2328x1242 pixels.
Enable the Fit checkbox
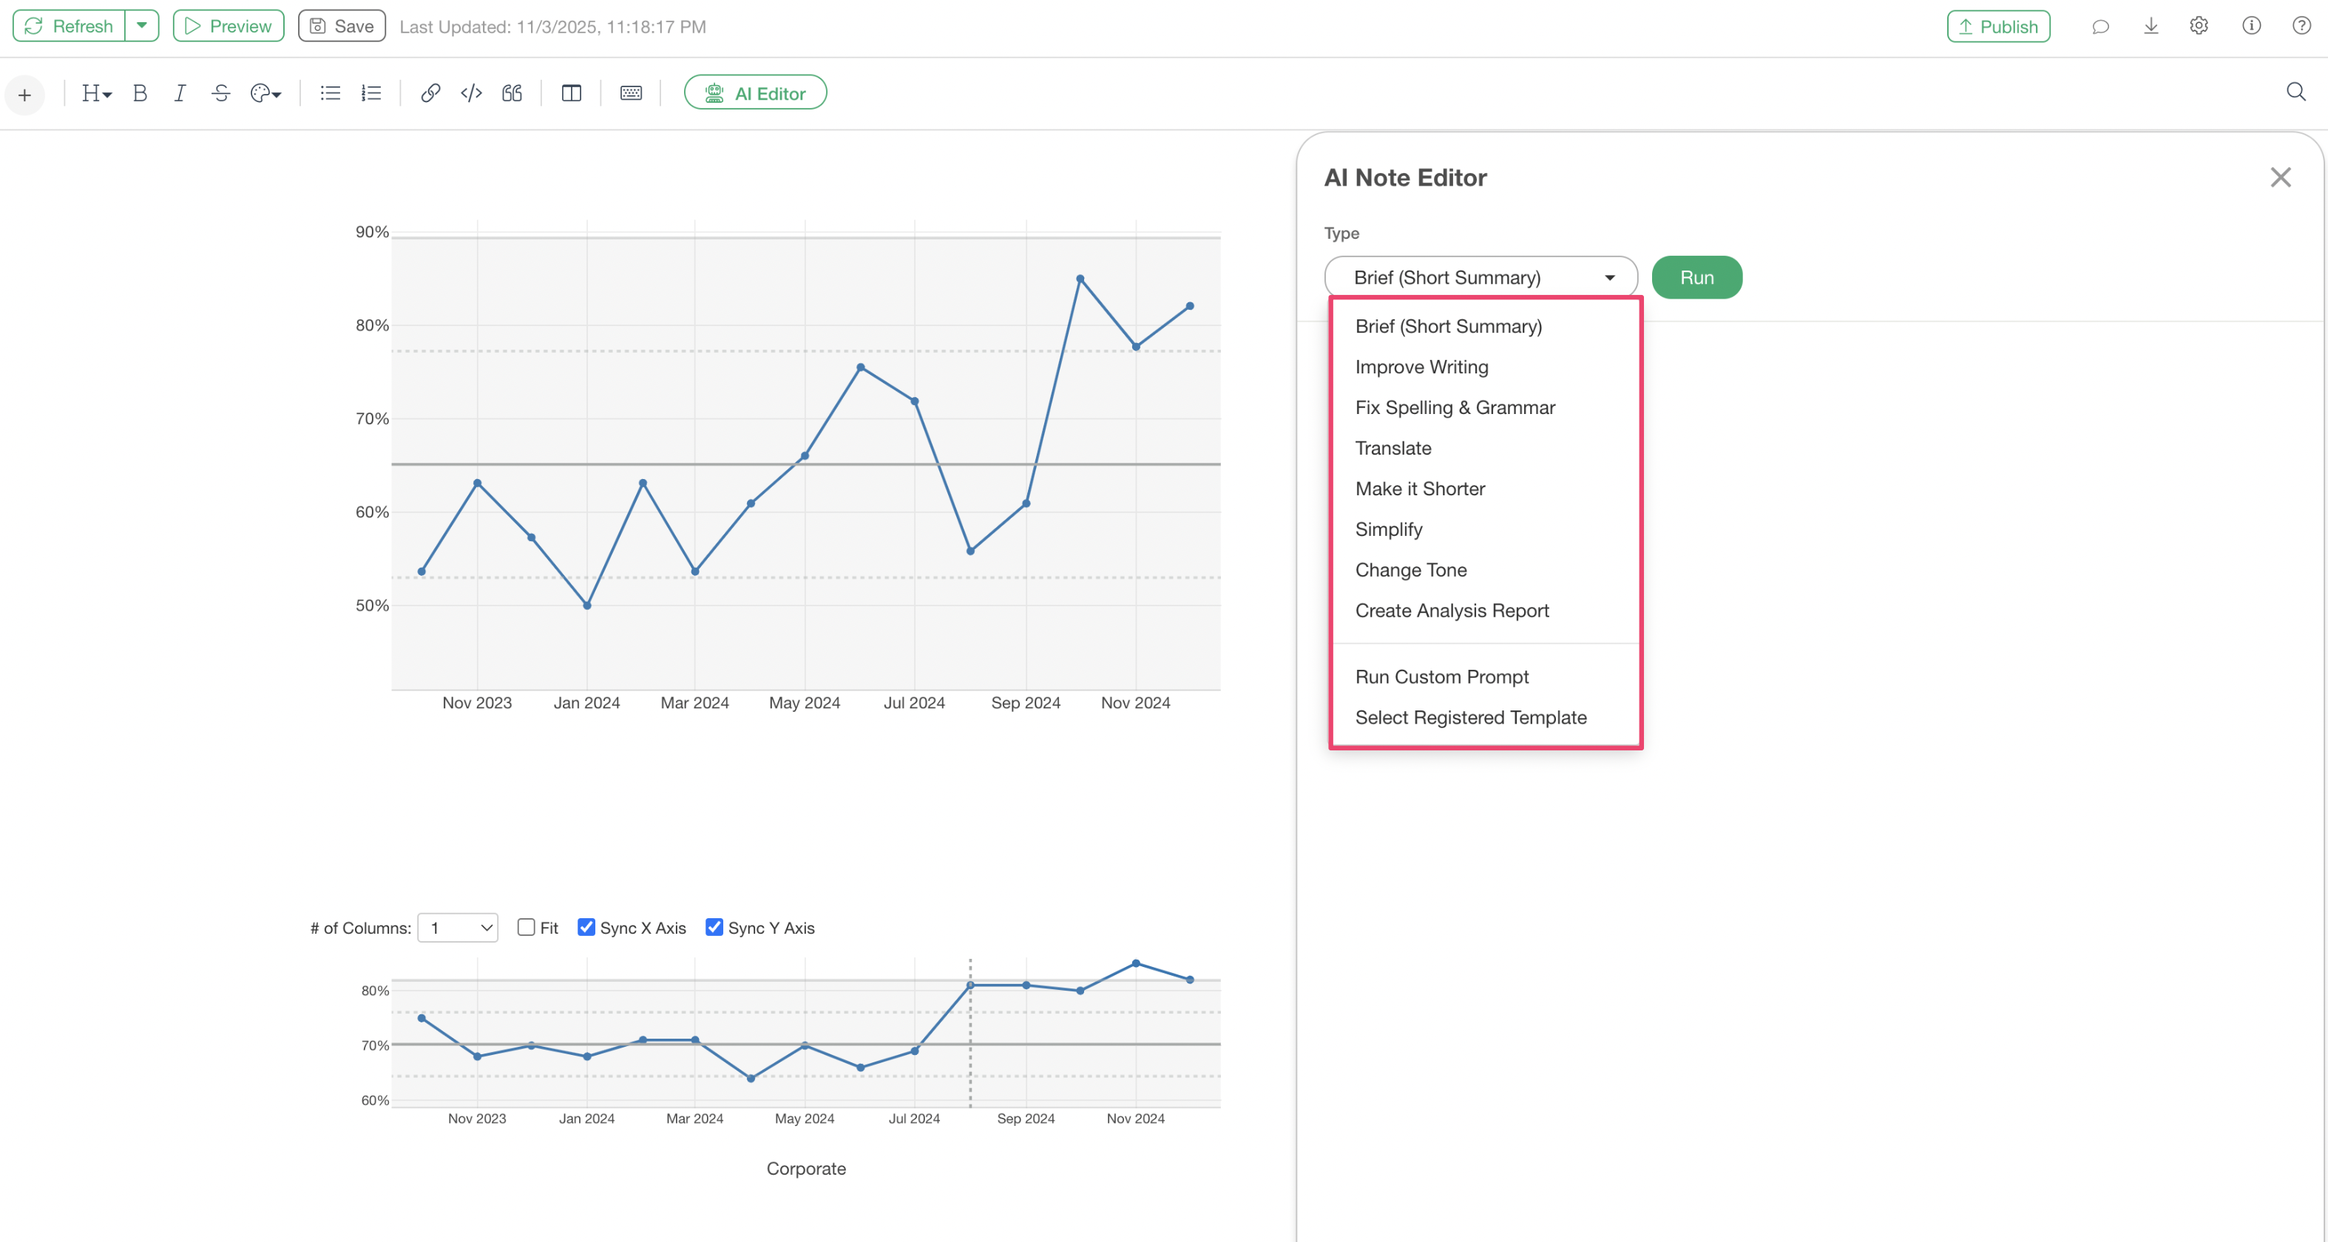pyautogui.click(x=526, y=927)
